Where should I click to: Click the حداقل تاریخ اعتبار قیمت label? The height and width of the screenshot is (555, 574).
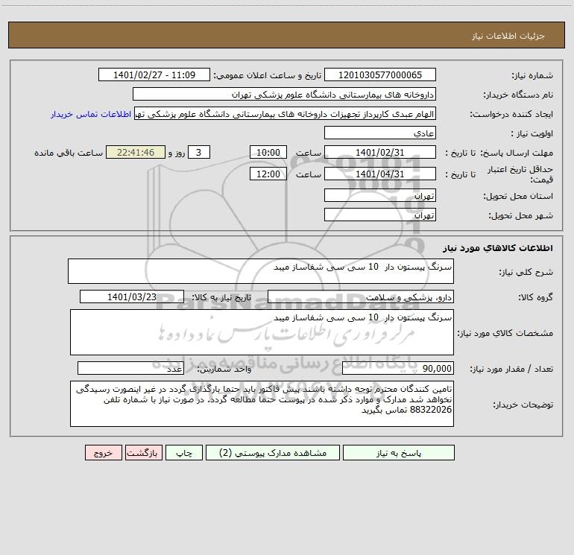(520, 174)
